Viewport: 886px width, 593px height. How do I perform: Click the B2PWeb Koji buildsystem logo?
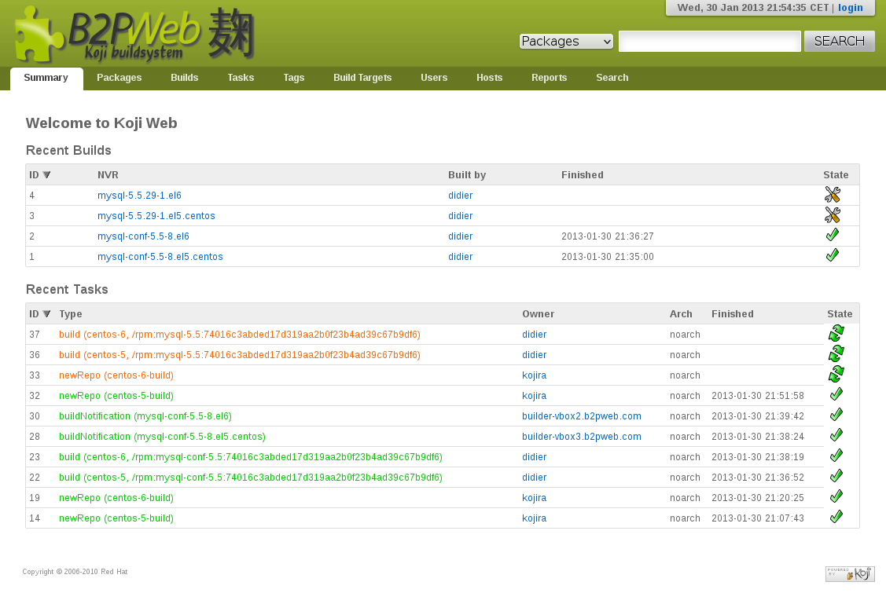point(134,35)
